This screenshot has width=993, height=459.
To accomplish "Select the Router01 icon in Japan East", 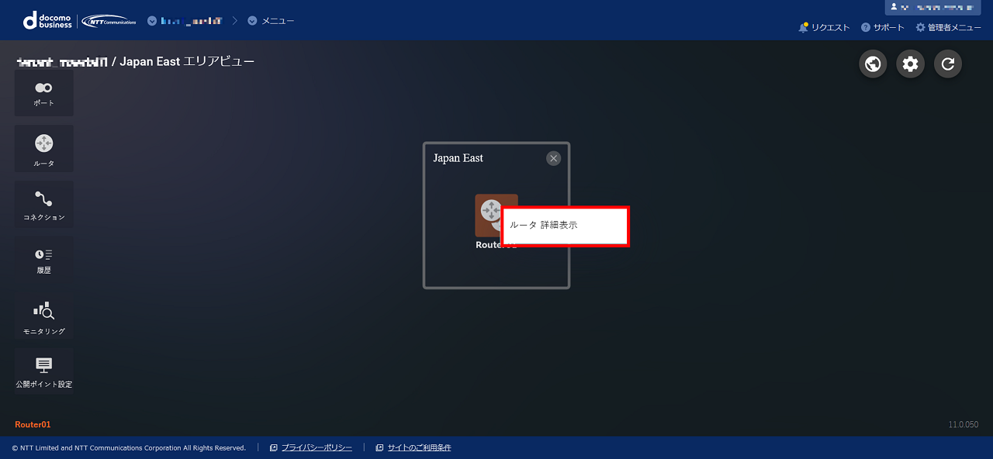I will (490, 215).
